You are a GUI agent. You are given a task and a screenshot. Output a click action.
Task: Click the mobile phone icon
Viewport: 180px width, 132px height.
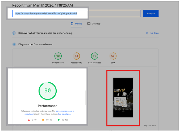coord(72,24)
